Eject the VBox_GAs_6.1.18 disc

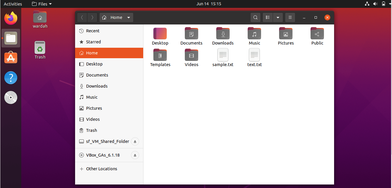(135, 155)
